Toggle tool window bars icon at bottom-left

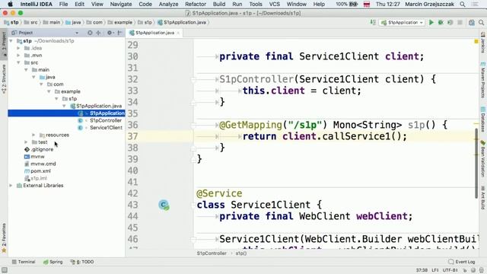point(4,270)
